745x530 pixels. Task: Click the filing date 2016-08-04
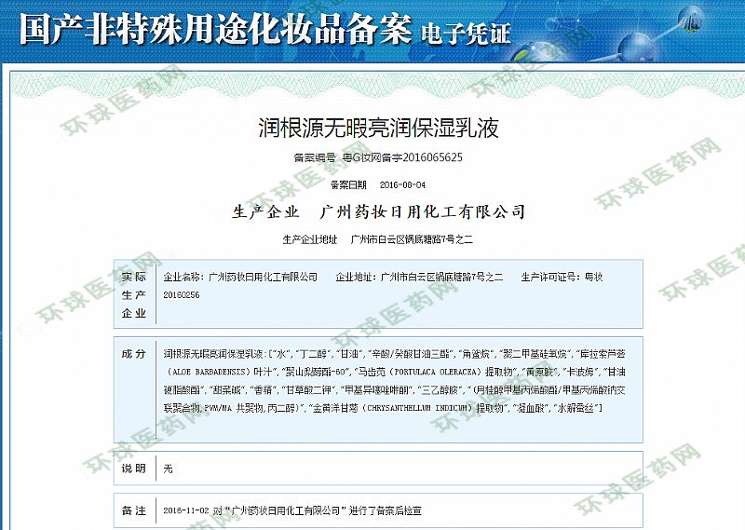[402, 184]
